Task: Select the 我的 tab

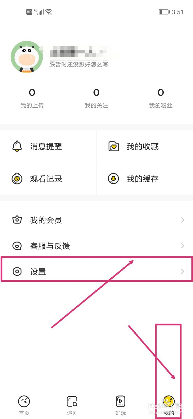Action: (x=169, y=405)
